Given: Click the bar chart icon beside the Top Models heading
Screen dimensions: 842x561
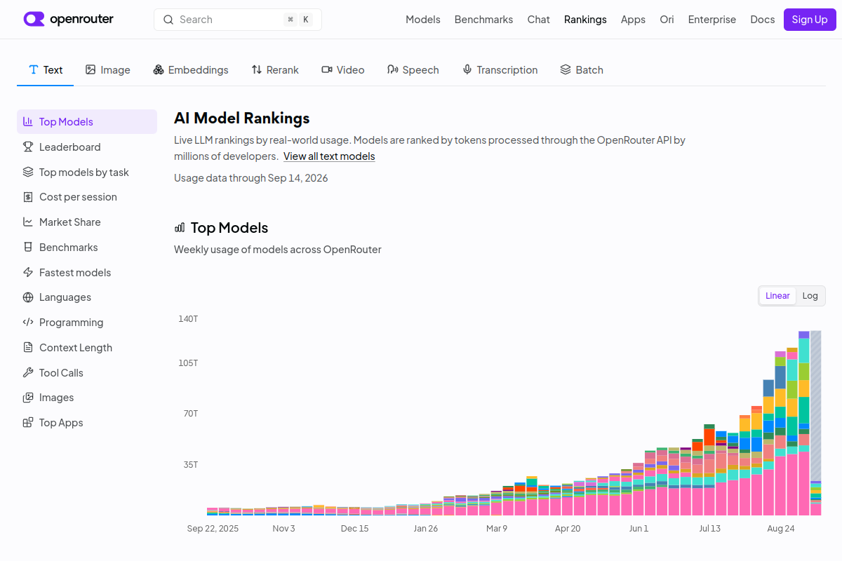Looking at the screenshot, I should (180, 227).
